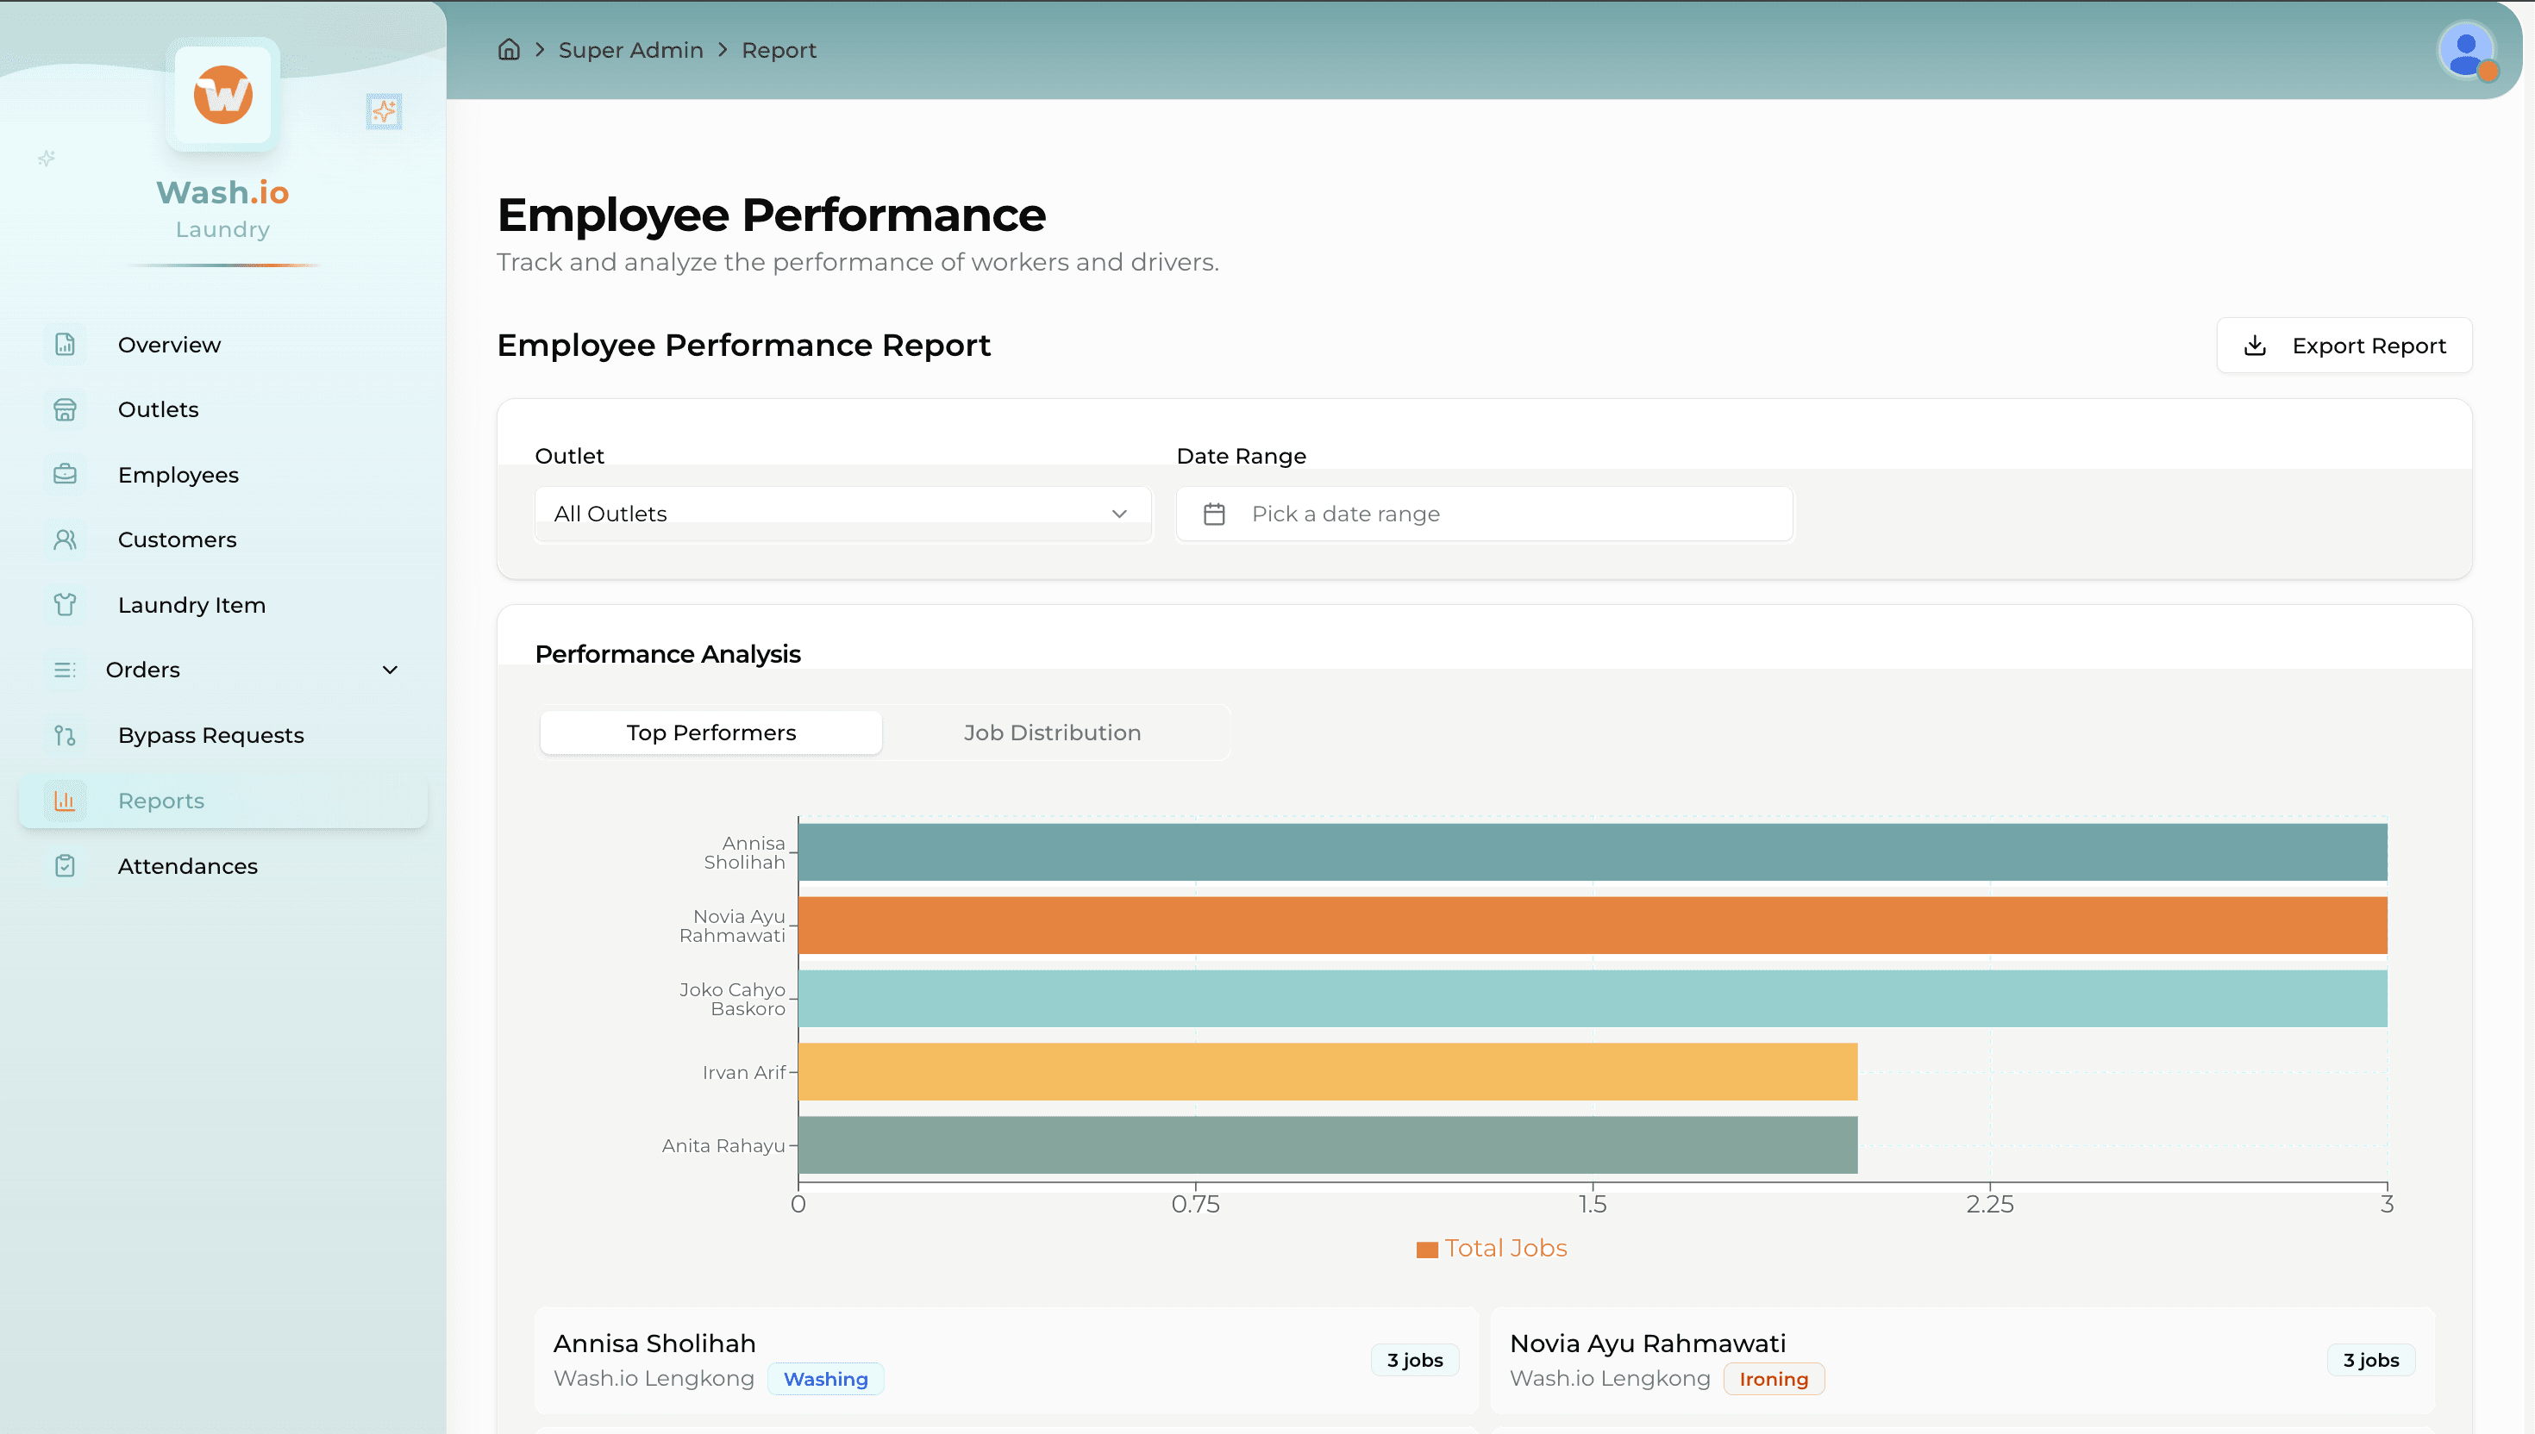Click Super Admin breadcrumb link
This screenshot has height=1434, width=2535.
pos(630,50)
